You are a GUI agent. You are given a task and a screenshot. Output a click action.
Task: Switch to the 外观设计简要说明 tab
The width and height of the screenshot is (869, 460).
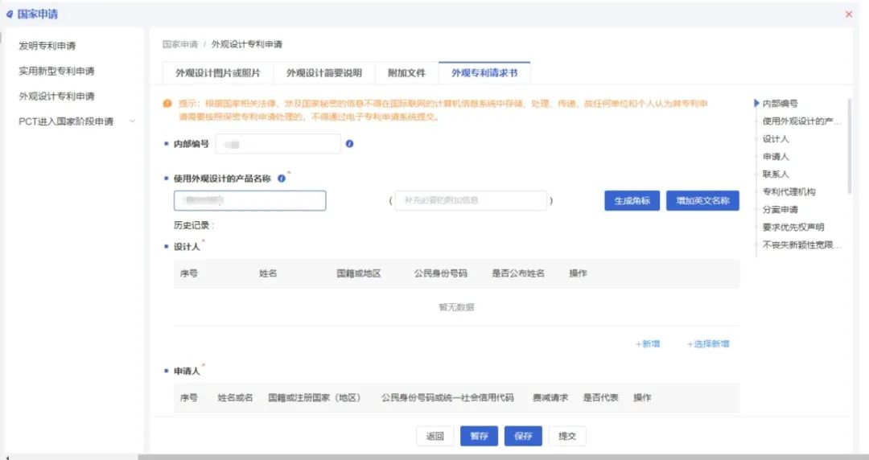(324, 72)
